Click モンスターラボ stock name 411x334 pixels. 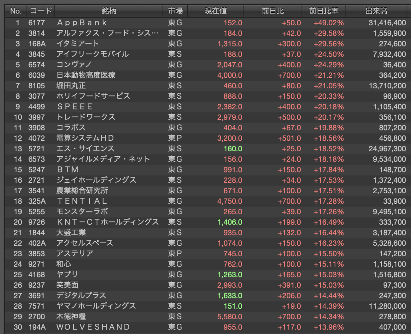[82, 211]
